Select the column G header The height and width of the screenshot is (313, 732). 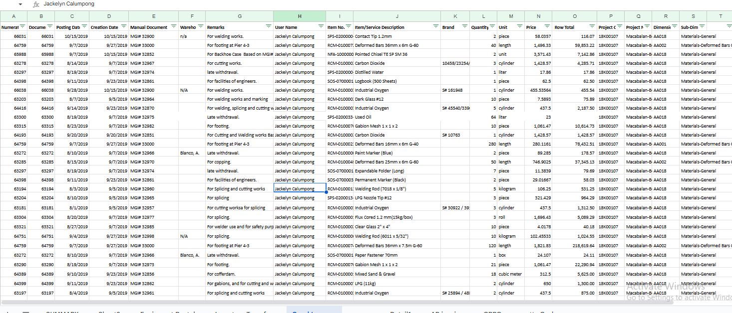click(x=240, y=16)
